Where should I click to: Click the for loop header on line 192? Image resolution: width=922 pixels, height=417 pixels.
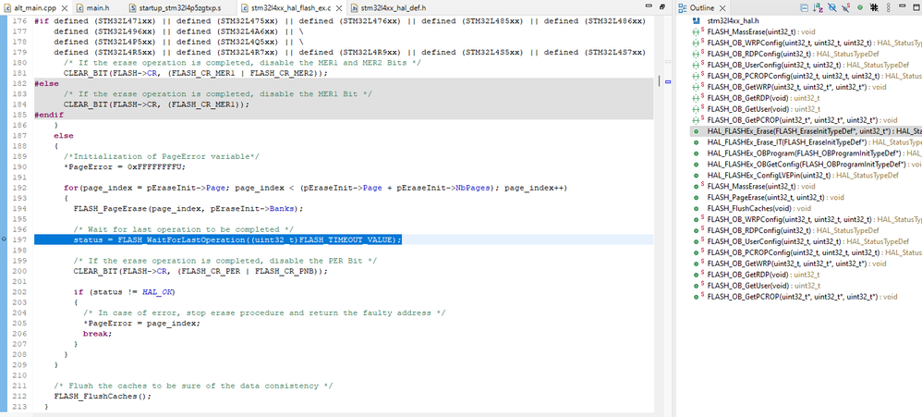(x=315, y=188)
